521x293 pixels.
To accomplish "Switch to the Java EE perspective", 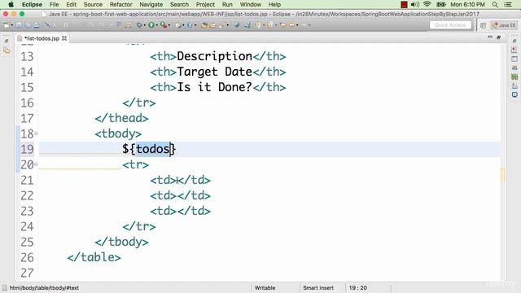I will (x=504, y=25).
